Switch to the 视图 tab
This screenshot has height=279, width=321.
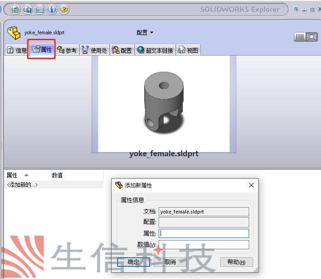(188, 50)
